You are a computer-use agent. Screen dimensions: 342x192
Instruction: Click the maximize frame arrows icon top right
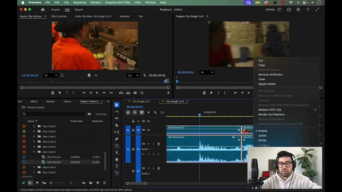[317, 10]
